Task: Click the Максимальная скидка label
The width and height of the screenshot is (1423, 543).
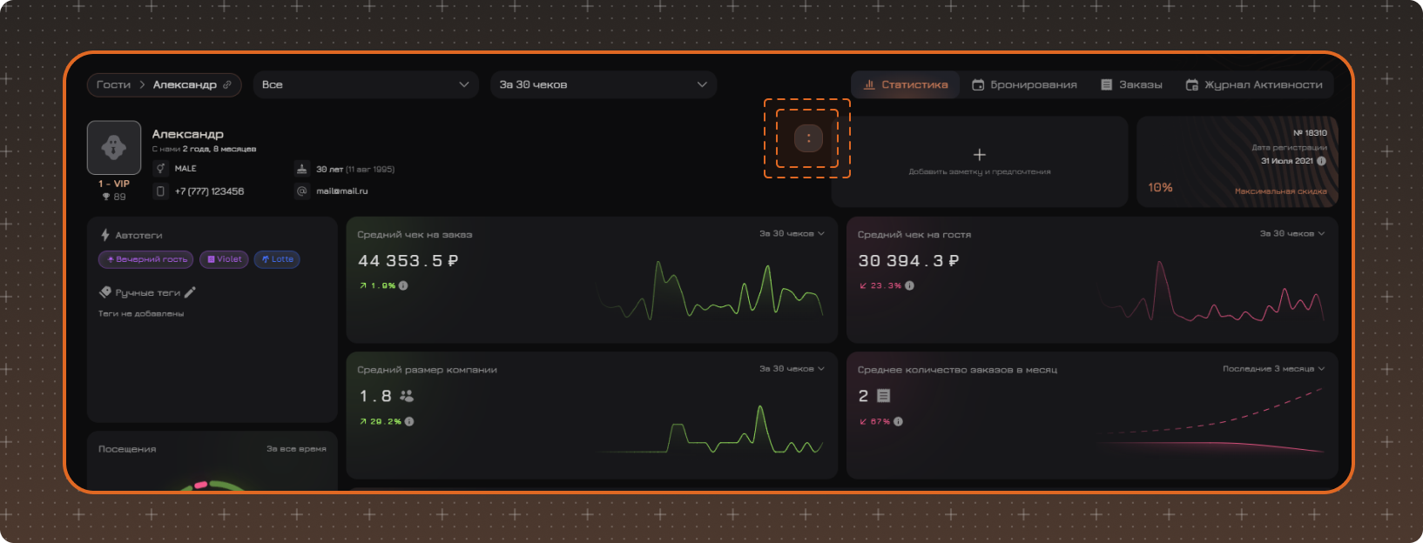Action: click(1280, 191)
